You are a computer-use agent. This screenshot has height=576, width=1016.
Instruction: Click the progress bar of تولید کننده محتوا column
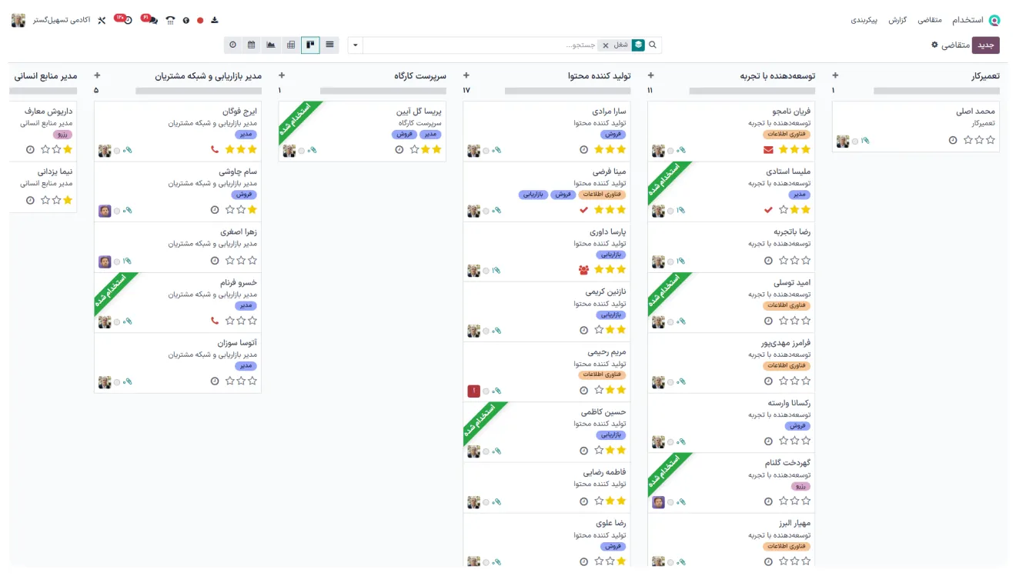point(546,91)
